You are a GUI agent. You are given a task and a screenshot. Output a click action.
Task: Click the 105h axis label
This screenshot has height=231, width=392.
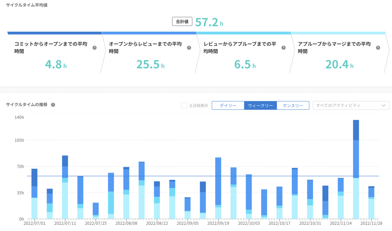tap(19, 140)
